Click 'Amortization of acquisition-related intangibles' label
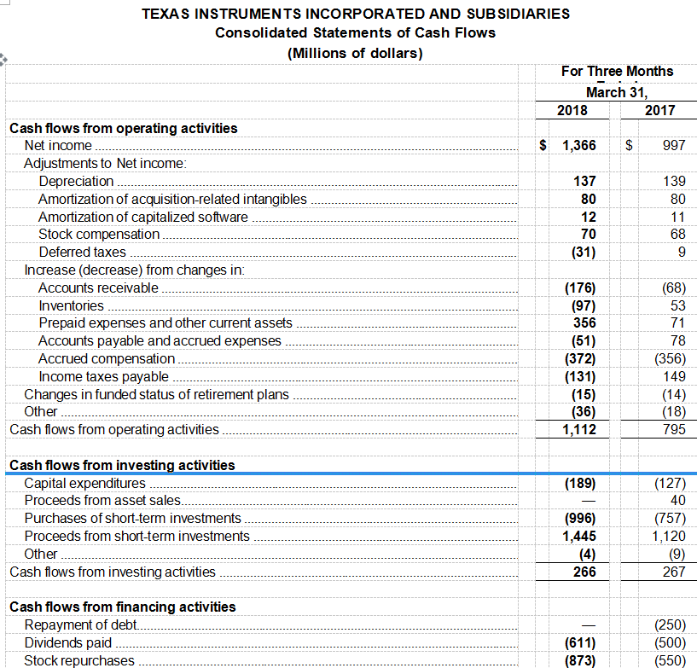 [x=172, y=199]
